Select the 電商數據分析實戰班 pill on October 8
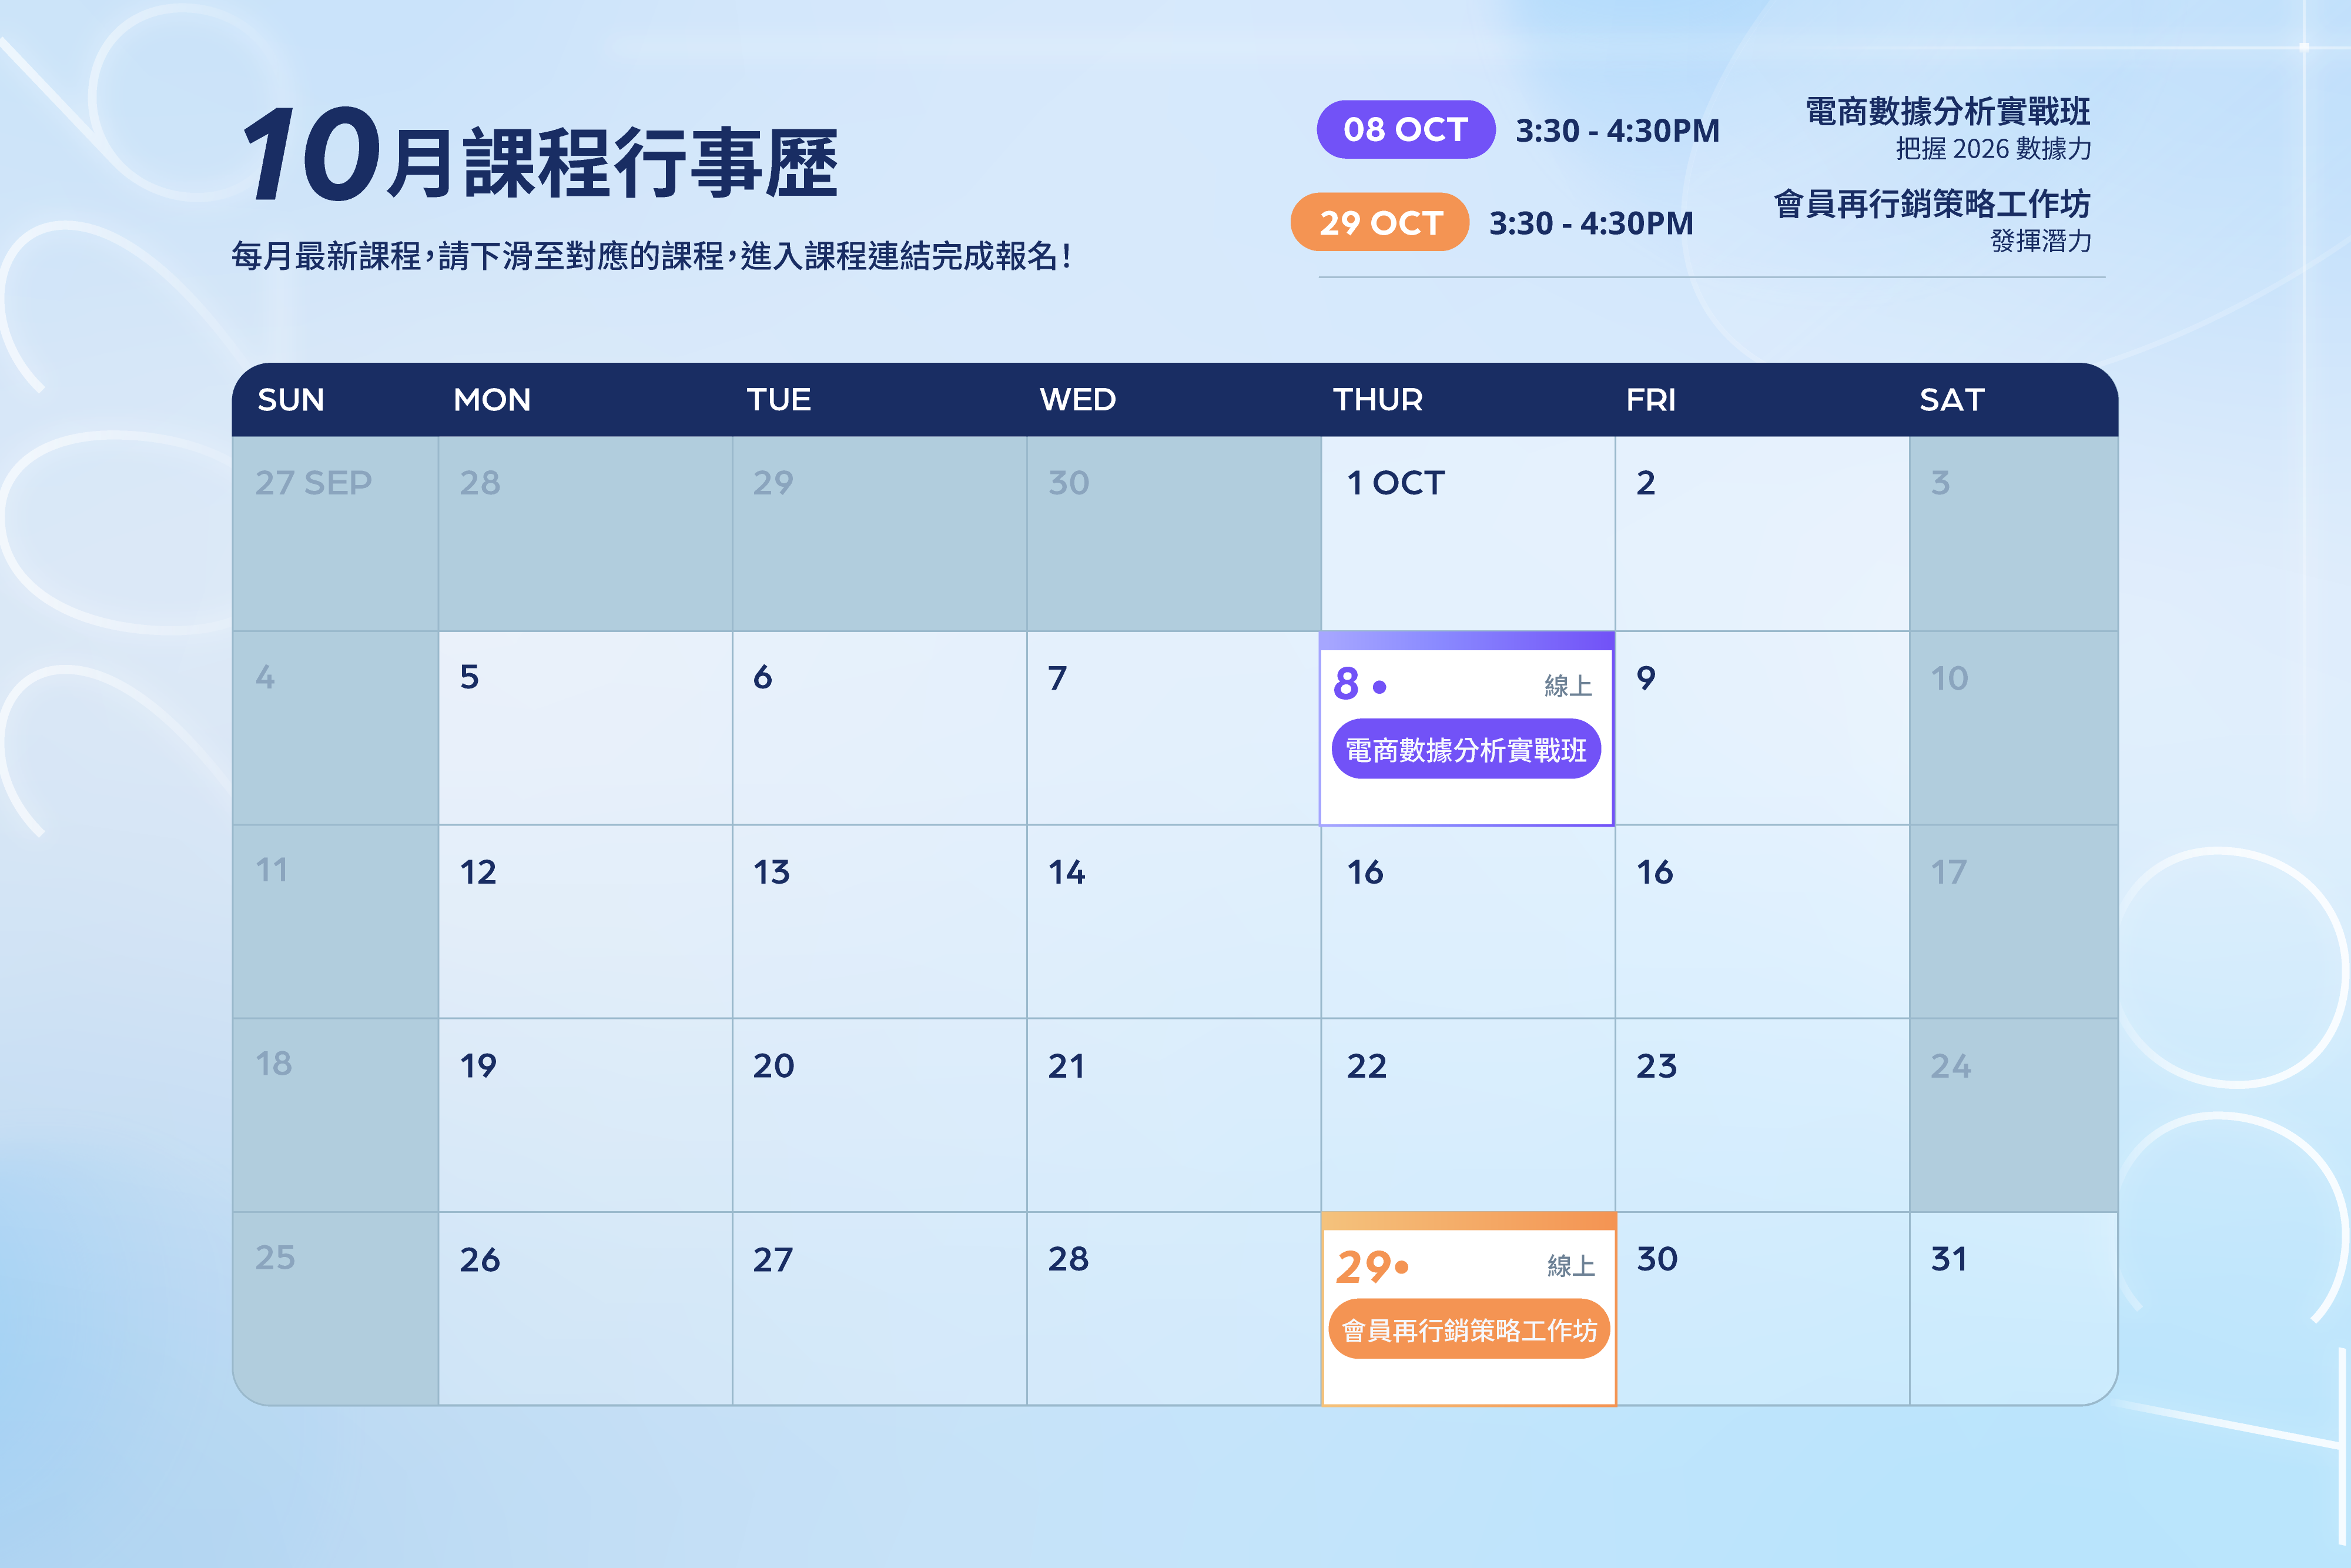Screen dimensions: 2351x1568 click(x=1466, y=749)
